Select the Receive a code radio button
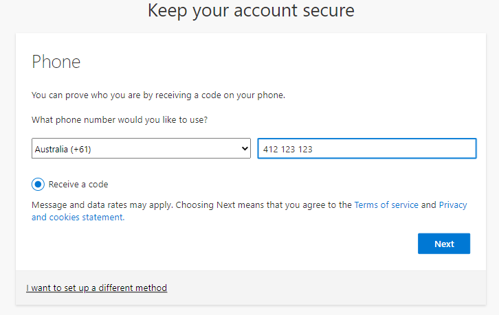 [38, 184]
